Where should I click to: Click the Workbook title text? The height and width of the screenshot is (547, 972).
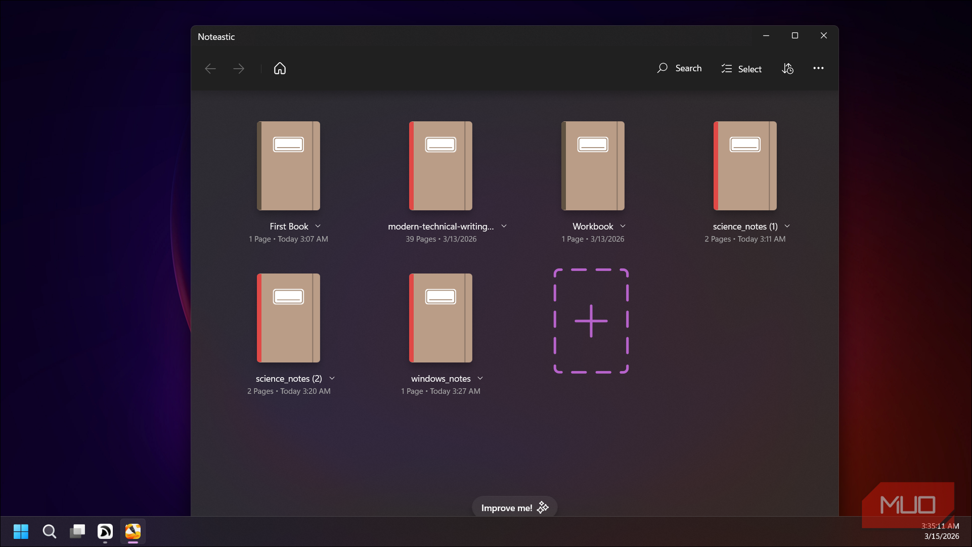(x=593, y=226)
